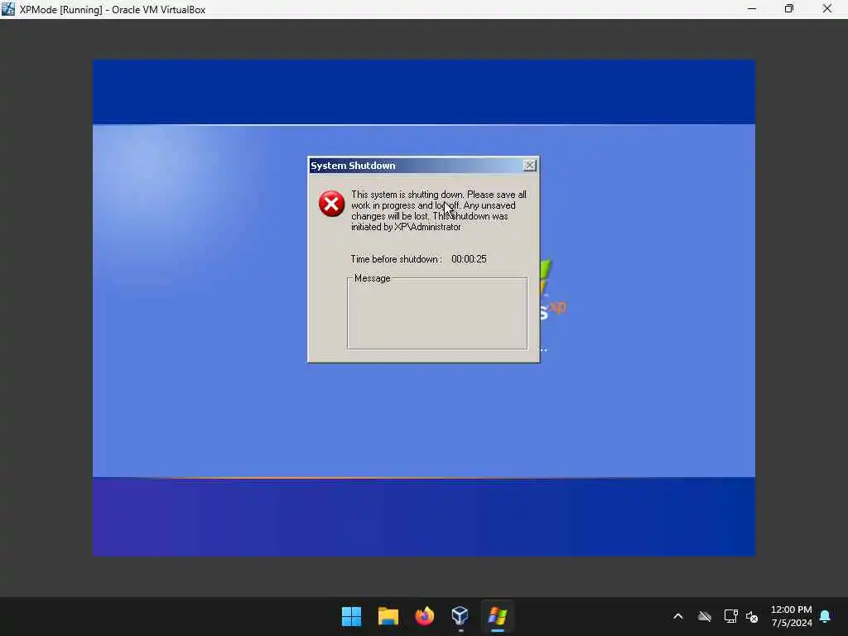Click the 'Message' group label

pos(372,278)
